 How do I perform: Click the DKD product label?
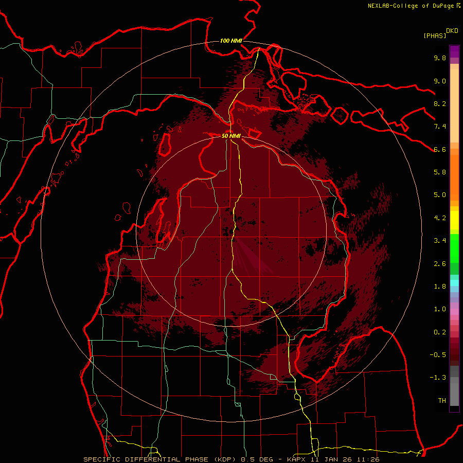452,31
